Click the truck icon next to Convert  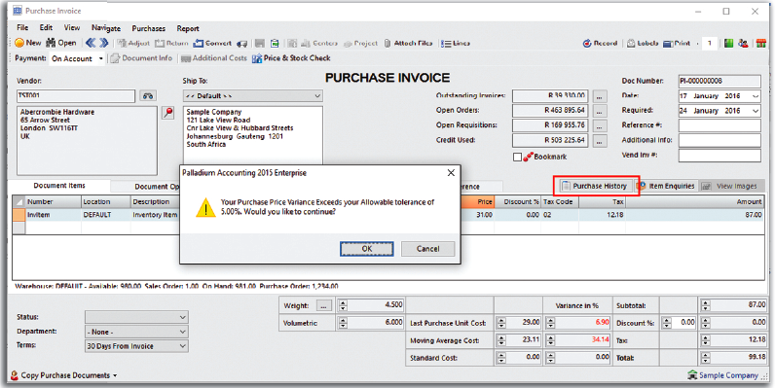241,44
